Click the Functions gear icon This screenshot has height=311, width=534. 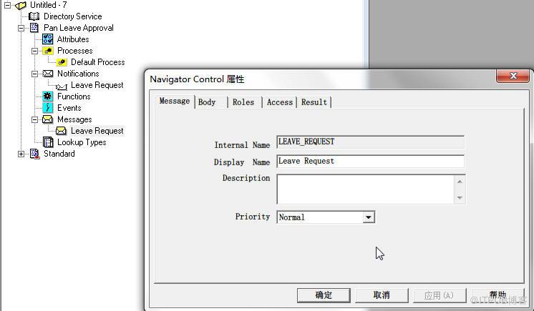click(x=48, y=97)
